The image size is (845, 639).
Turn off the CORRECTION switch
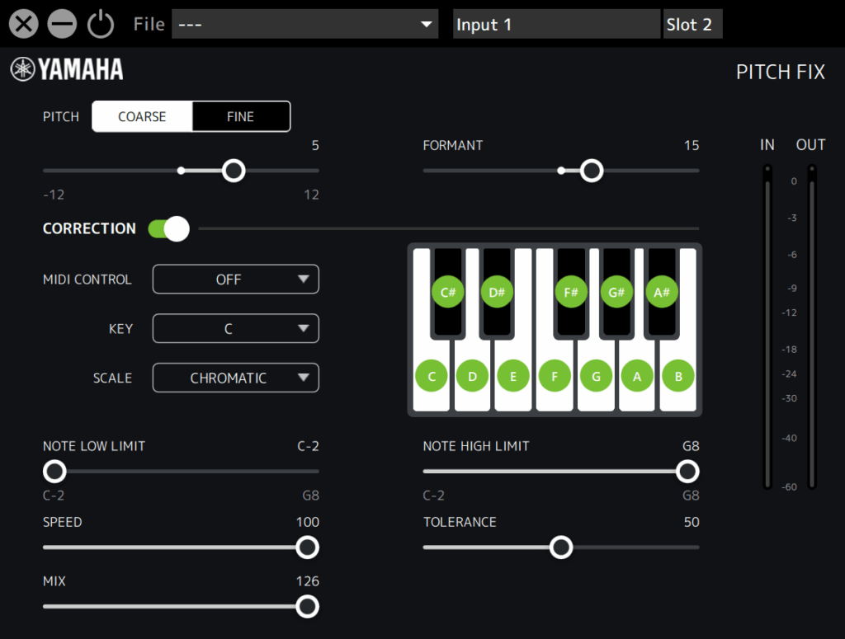click(x=169, y=229)
